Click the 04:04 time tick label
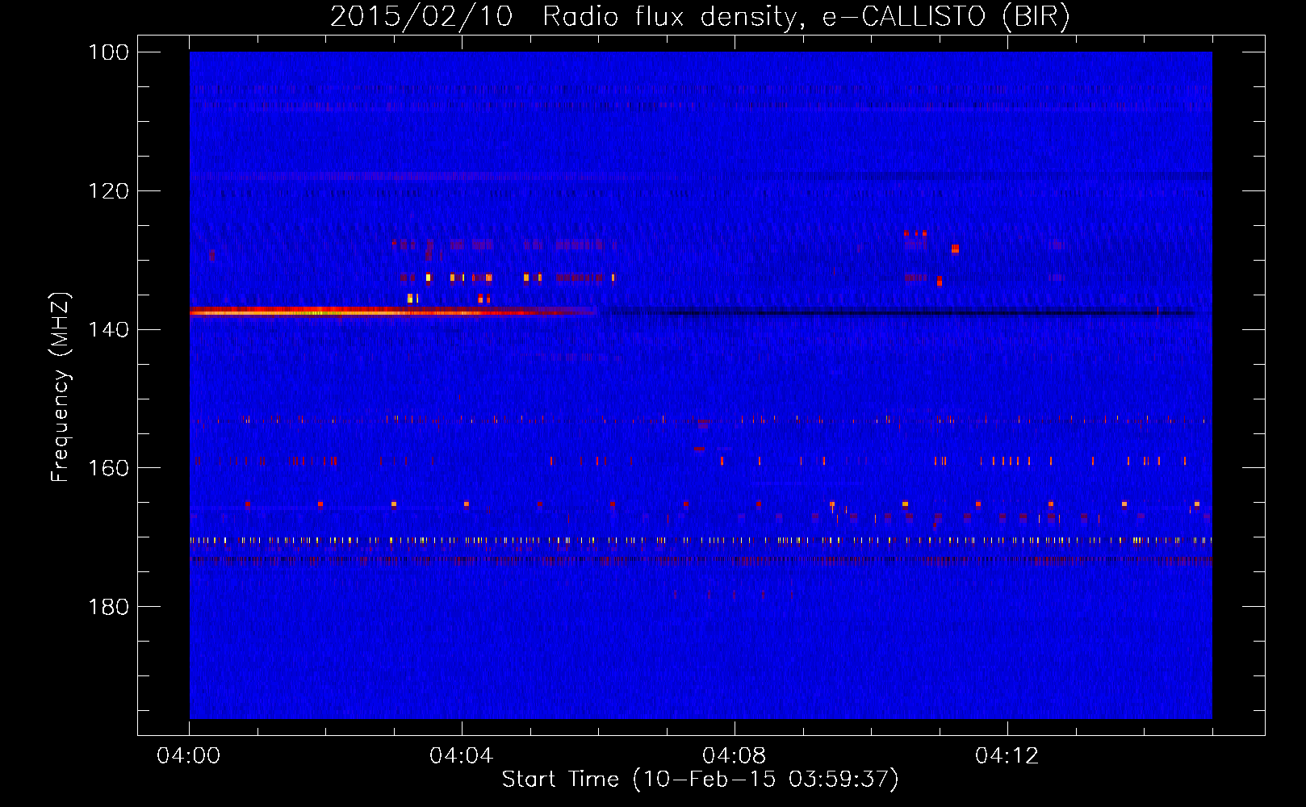Image resolution: width=1306 pixels, height=807 pixels. (462, 756)
